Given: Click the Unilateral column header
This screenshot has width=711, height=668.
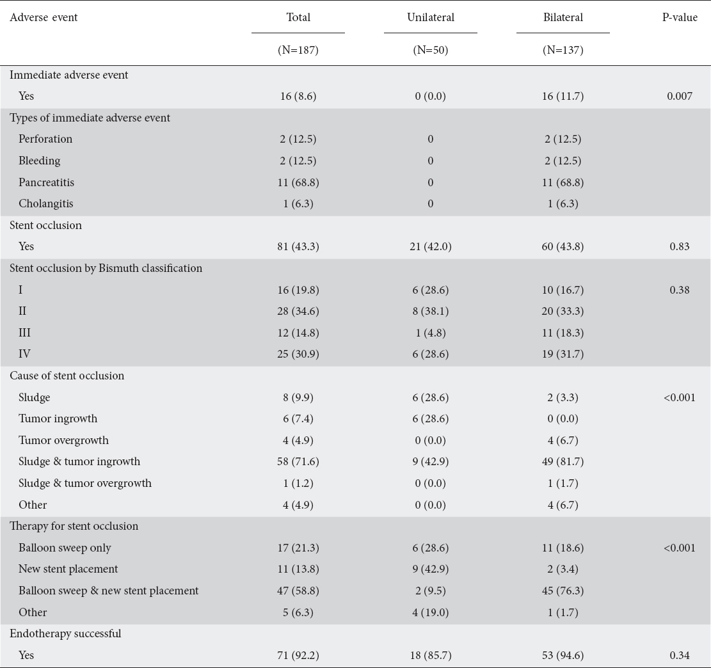Looking at the screenshot, I should (430, 18).
